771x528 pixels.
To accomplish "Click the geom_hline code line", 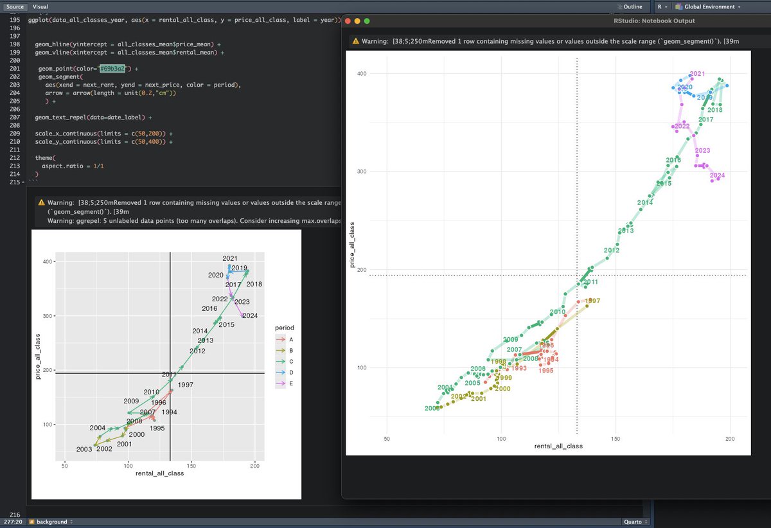I will click(x=127, y=44).
